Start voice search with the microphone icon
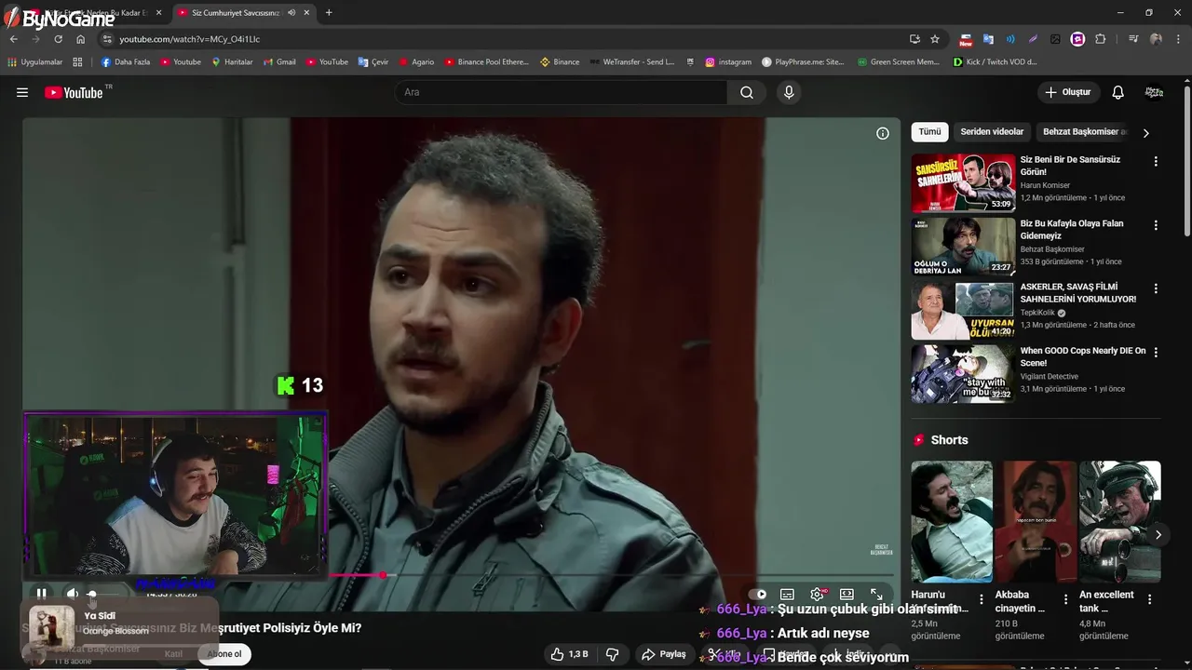This screenshot has width=1192, height=670. pos(789,92)
